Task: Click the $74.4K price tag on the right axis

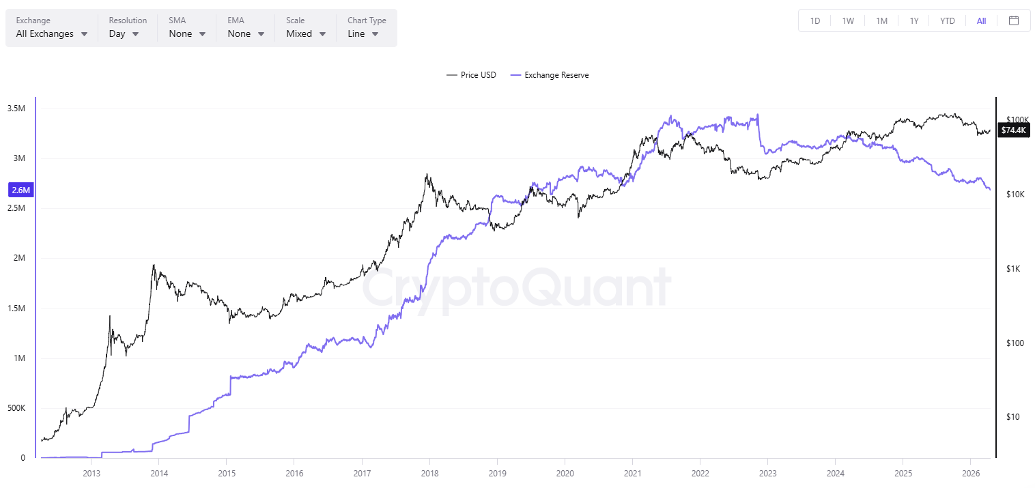Action: 1013,130
